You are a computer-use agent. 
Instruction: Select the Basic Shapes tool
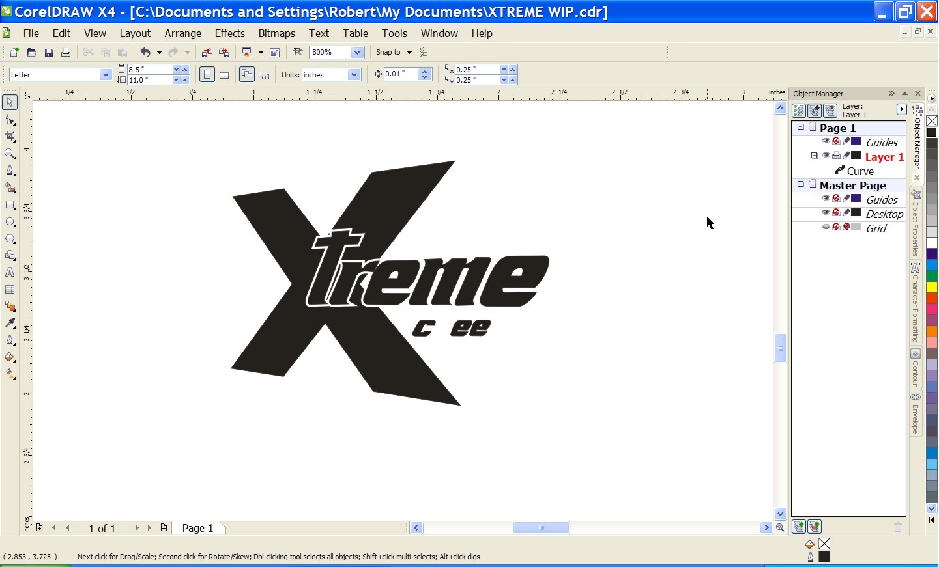point(10,255)
